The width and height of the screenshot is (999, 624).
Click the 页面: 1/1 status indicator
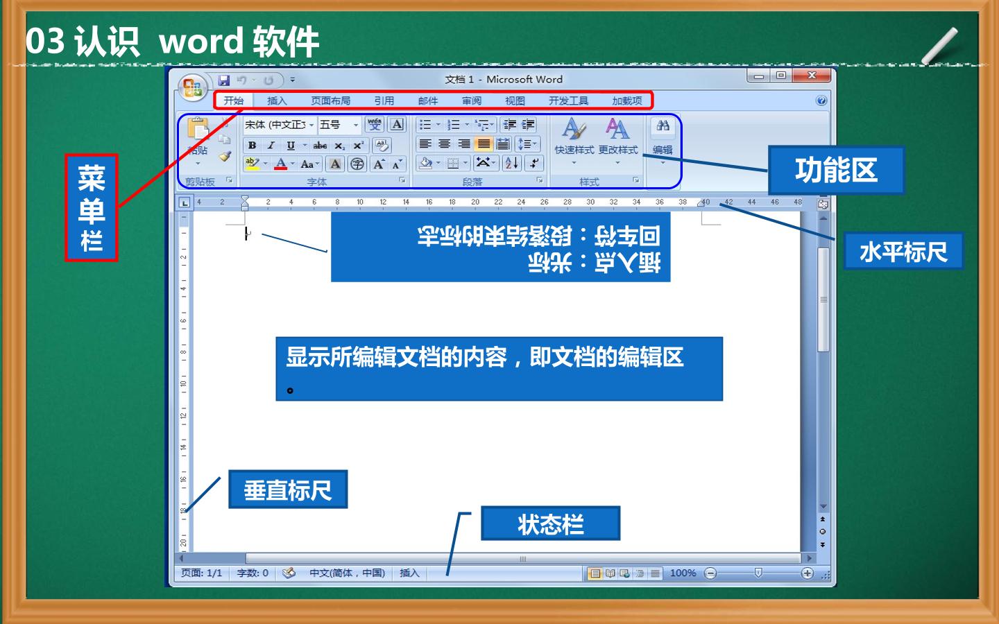point(201,573)
